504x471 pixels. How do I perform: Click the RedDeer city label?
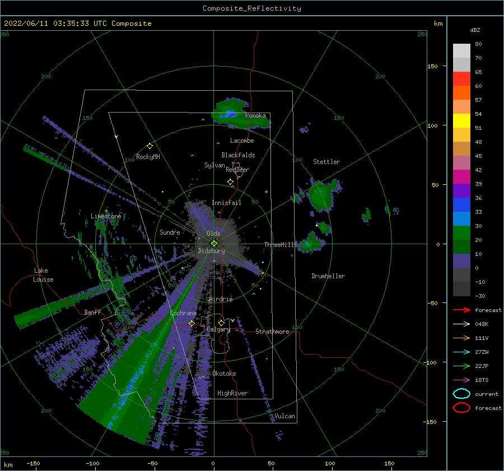pyautogui.click(x=237, y=170)
